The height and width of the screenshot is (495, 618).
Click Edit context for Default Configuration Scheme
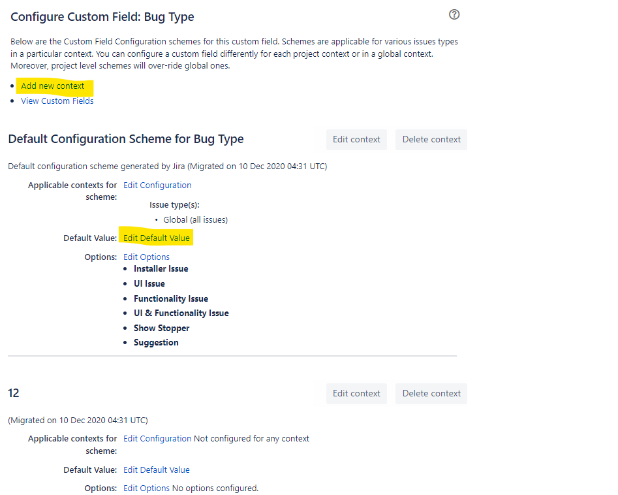pos(356,139)
